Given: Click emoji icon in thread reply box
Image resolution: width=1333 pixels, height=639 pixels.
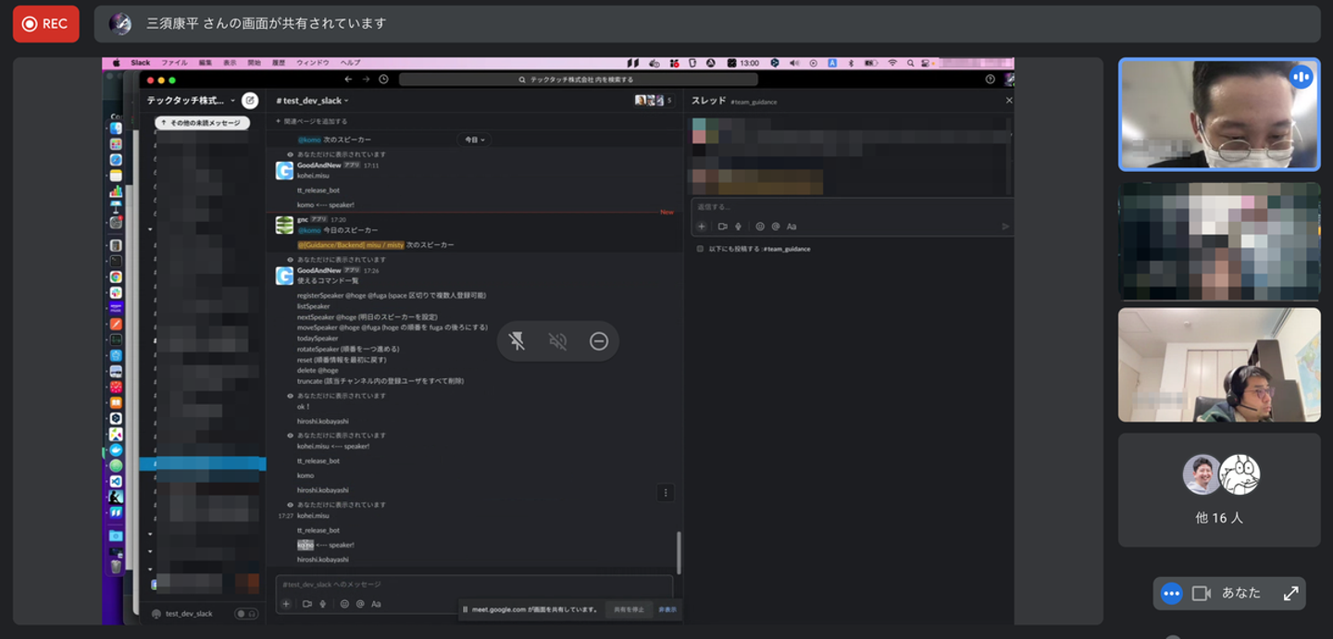Looking at the screenshot, I should 760,226.
